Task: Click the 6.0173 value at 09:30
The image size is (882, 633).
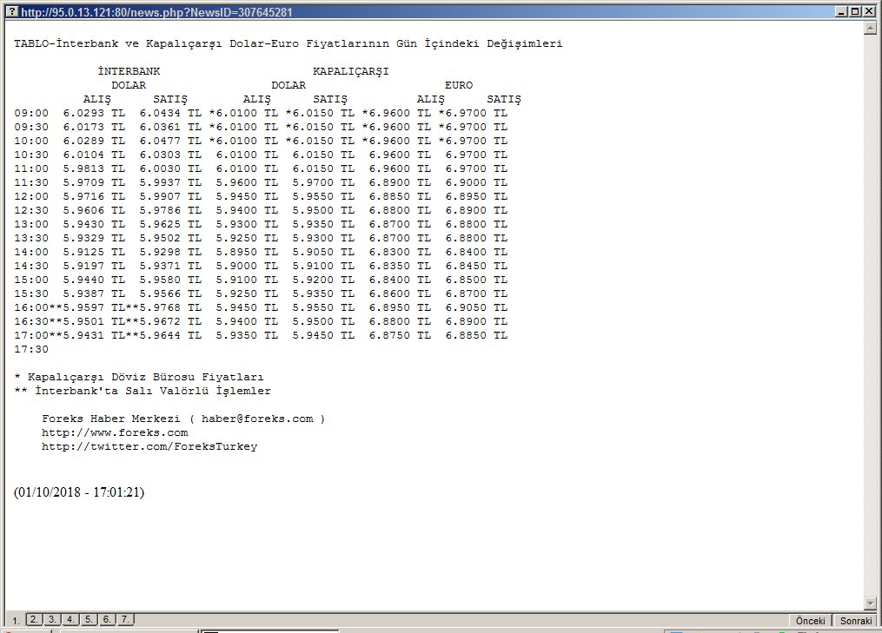Action: [x=83, y=127]
